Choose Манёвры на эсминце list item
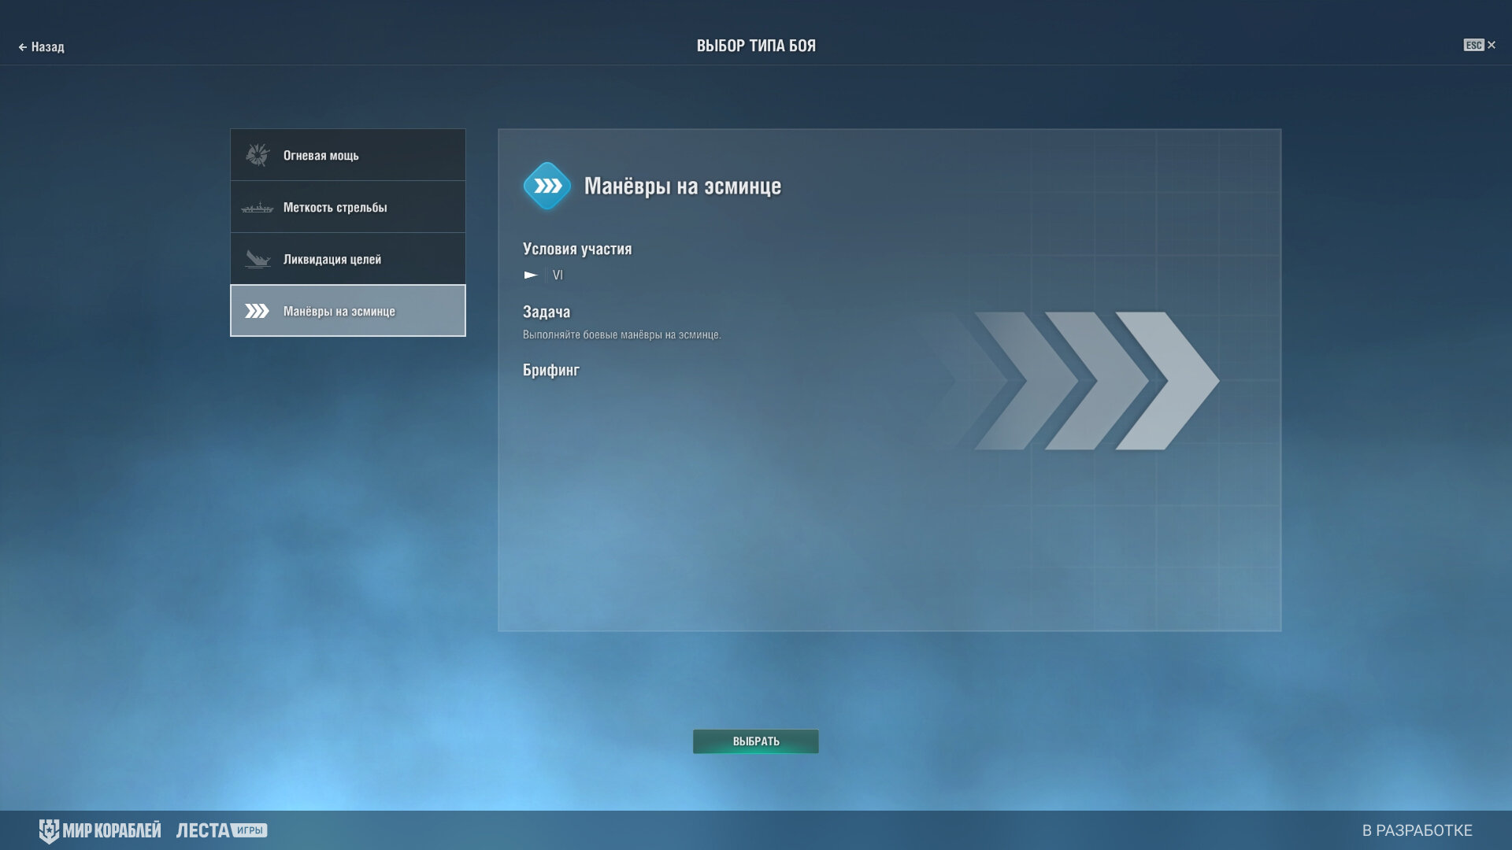This screenshot has height=850, width=1512. tap(348, 311)
